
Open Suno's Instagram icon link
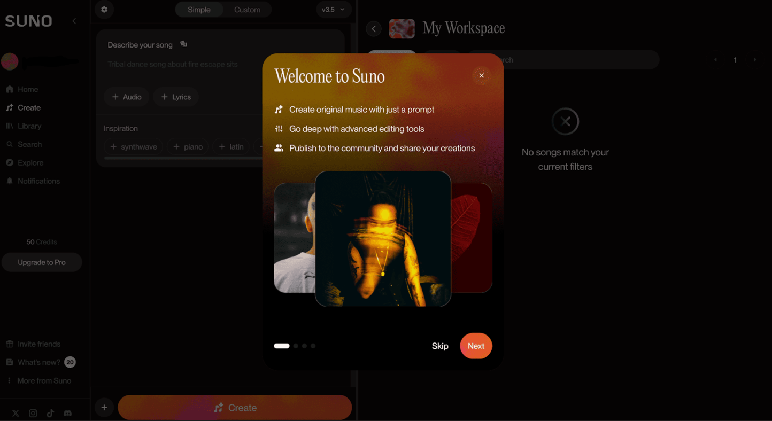click(33, 413)
